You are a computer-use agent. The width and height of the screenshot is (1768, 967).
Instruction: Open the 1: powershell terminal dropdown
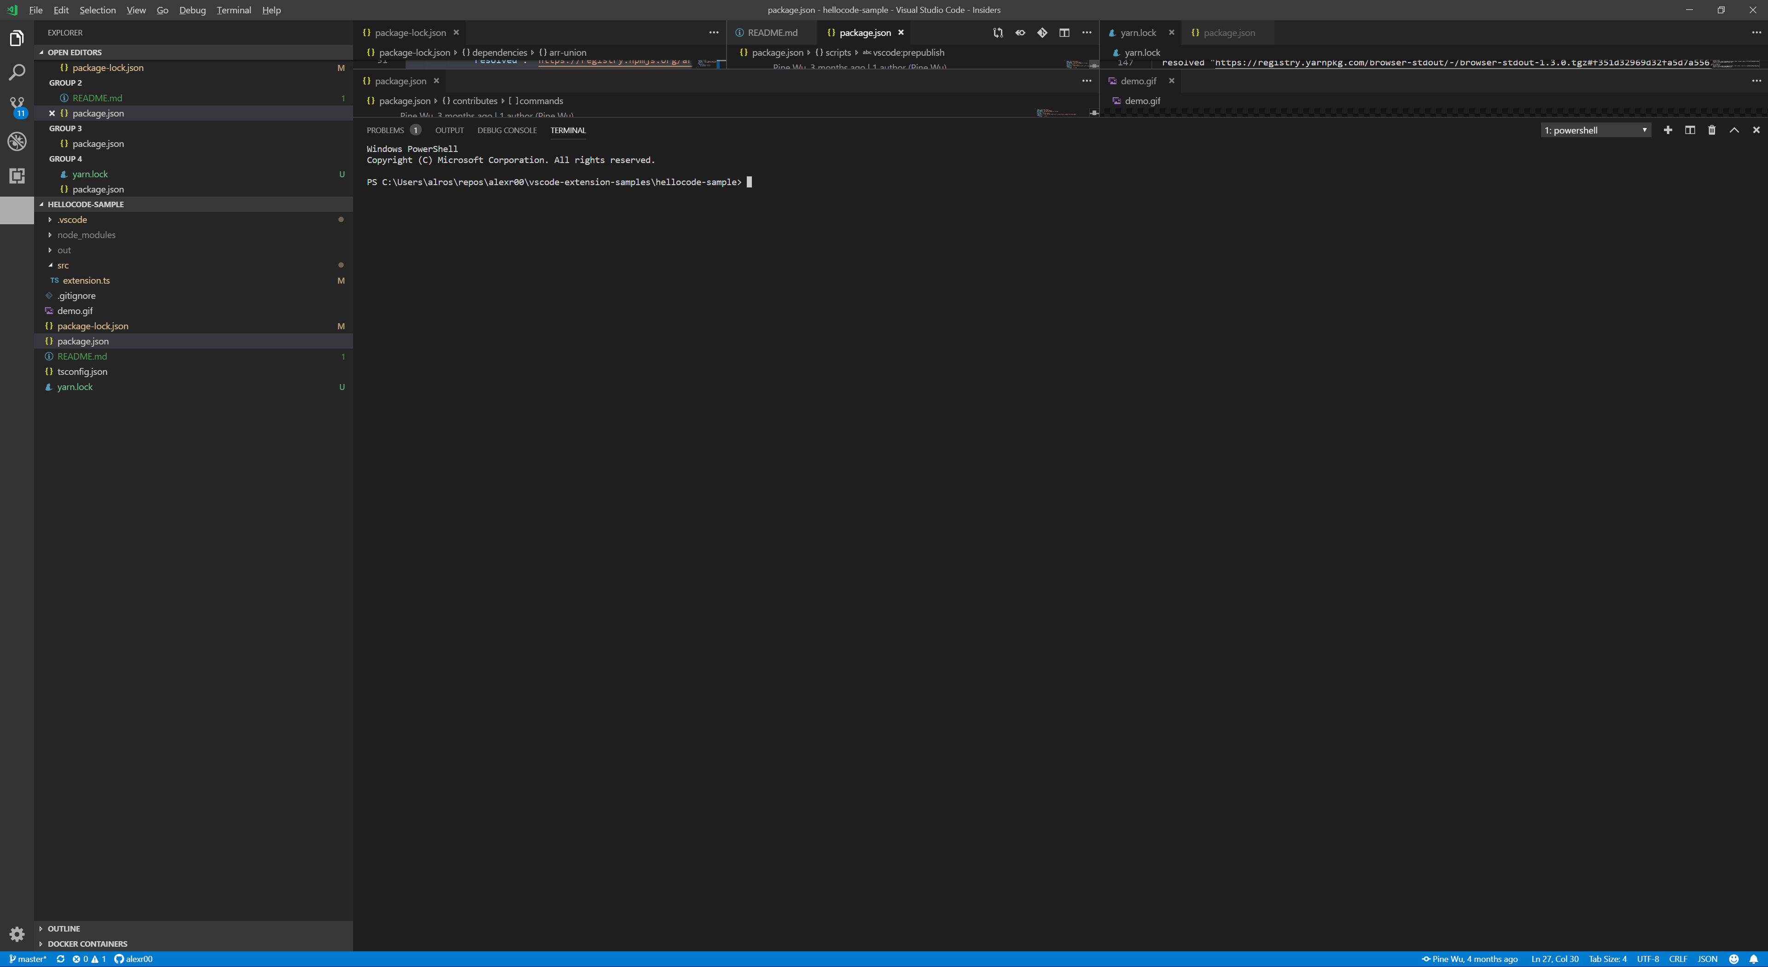1594,130
